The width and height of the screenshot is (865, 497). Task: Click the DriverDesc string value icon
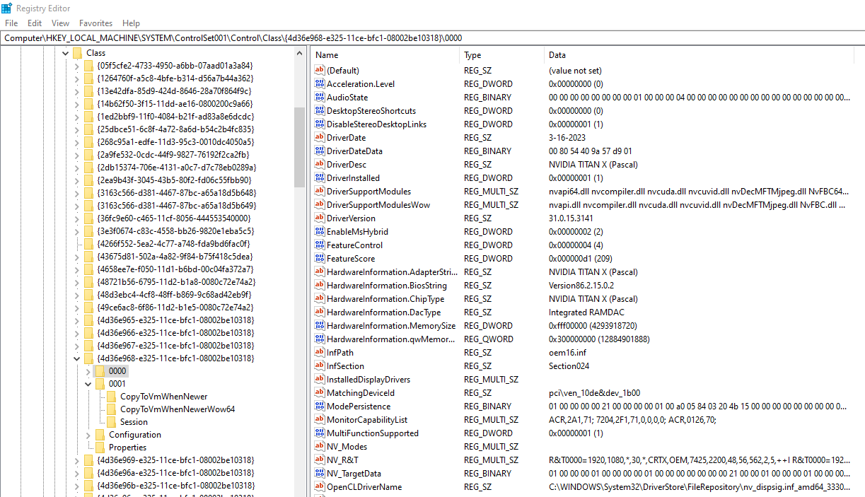point(319,164)
